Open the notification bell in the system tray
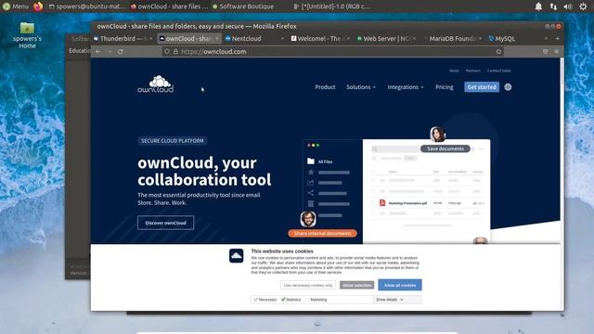Viewport: 594px width, 334px height. pos(538,6)
